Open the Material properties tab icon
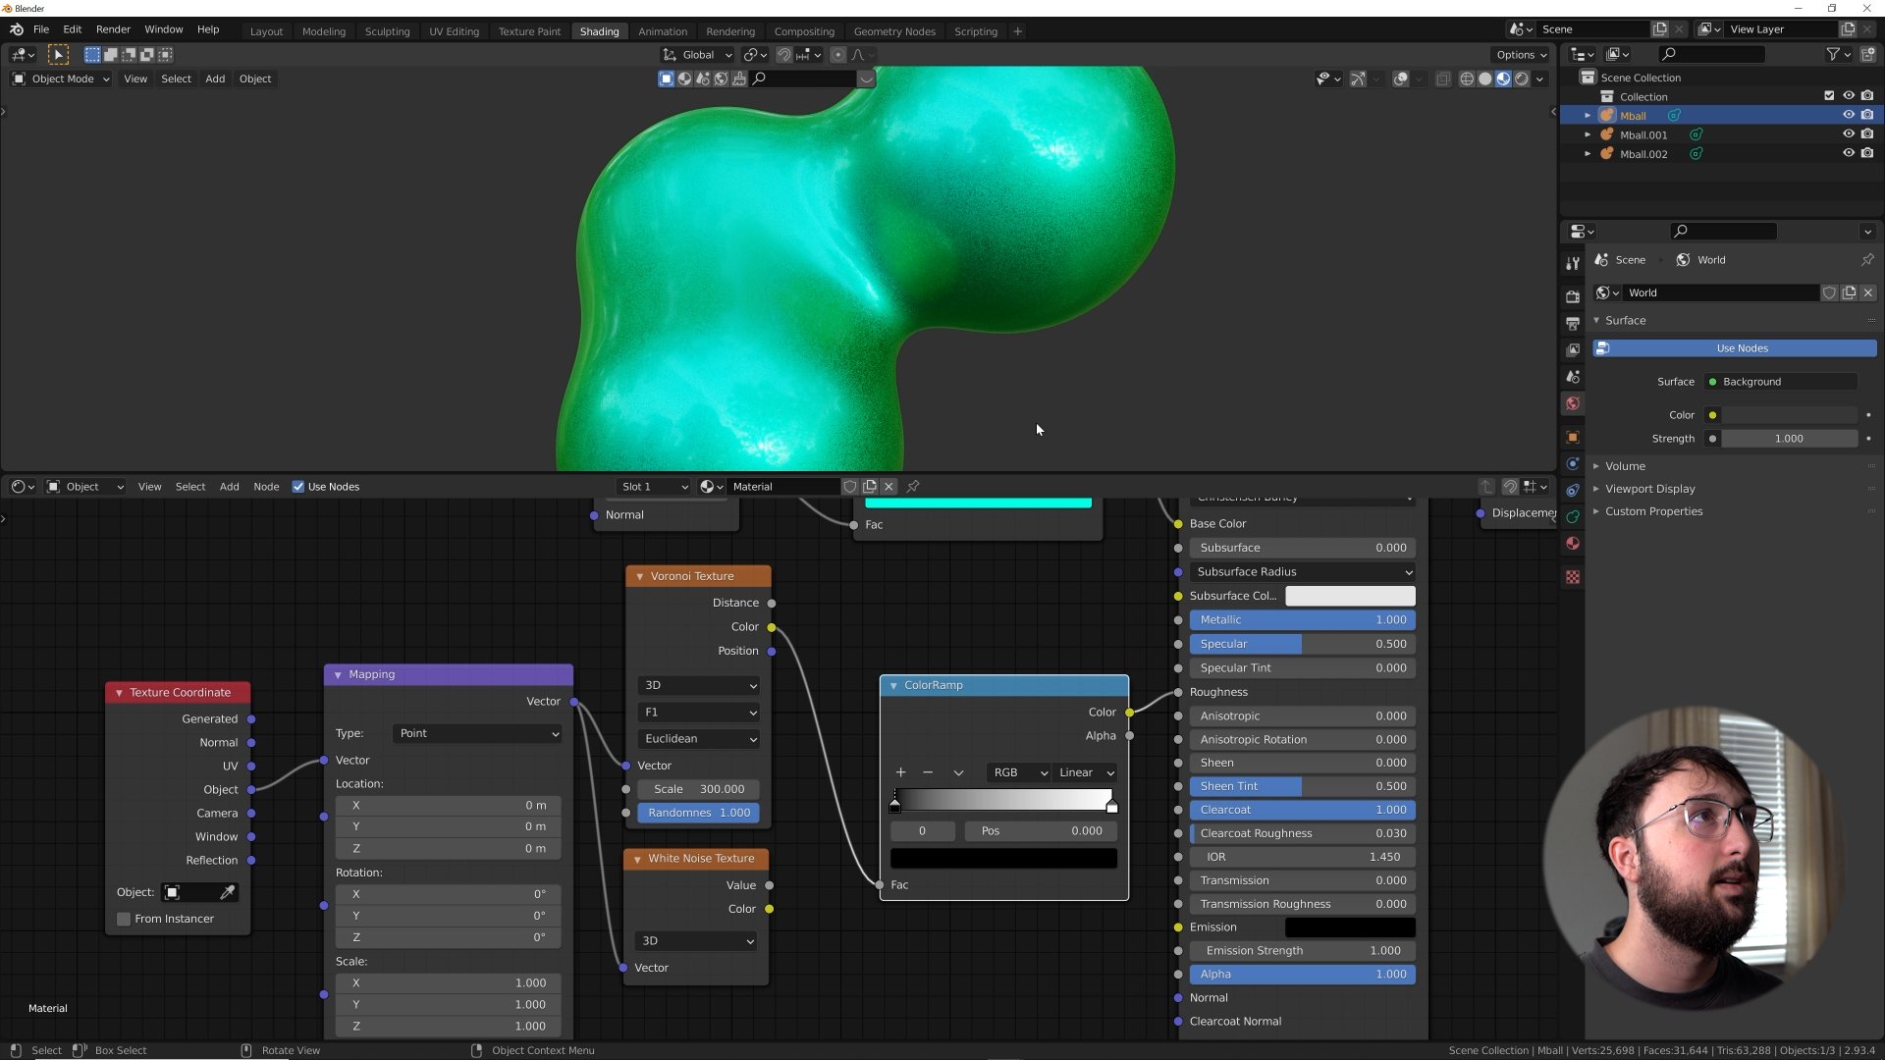 point(1573,544)
